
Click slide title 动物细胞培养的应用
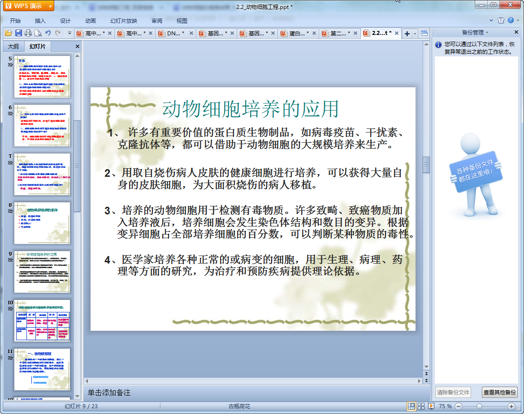[x=251, y=109]
